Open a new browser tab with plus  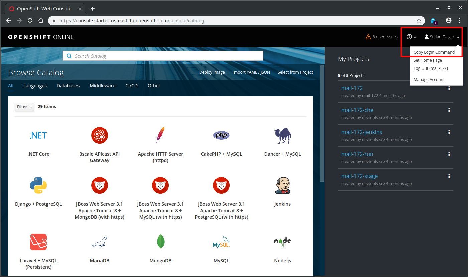pyautogui.click(x=93, y=9)
